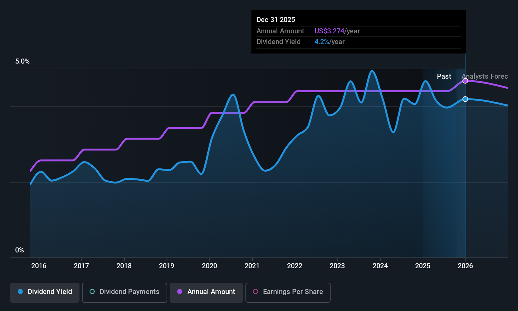Click the 5.0% y-axis label

click(x=22, y=61)
